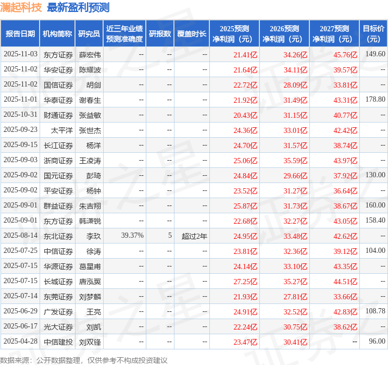The image size is (388, 365).
Task: Click the 20.43亿 forecast value
Action: (245, 115)
